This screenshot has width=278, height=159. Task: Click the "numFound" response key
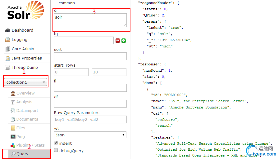click(153, 70)
